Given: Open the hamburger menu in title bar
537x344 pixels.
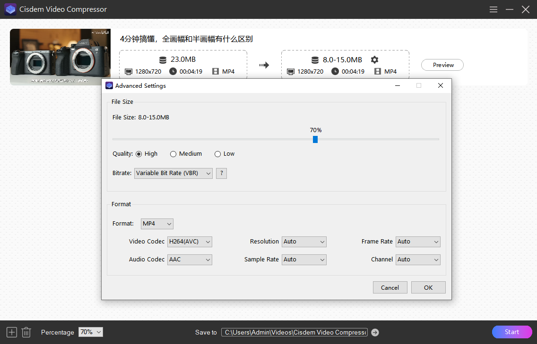Looking at the screenshot, I should [494, 9].
